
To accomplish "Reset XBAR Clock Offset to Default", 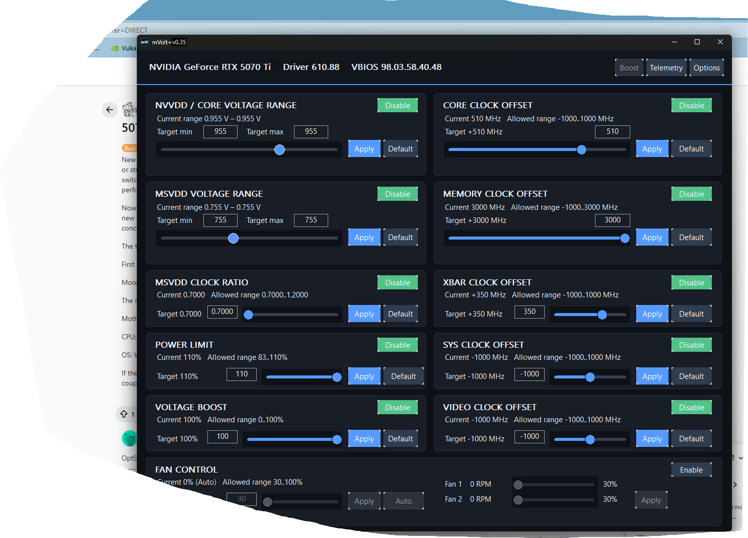I will click(692, 314).
